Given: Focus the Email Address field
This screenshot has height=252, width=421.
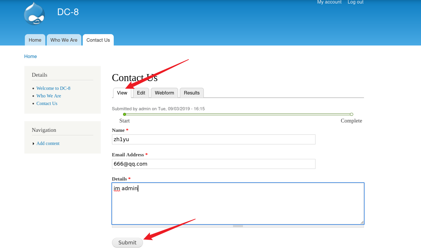Looking at the screenshot, I should pos(213,164).
